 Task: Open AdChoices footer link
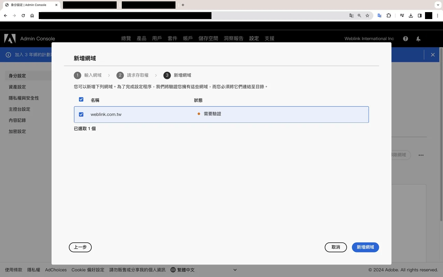(56, 270)
